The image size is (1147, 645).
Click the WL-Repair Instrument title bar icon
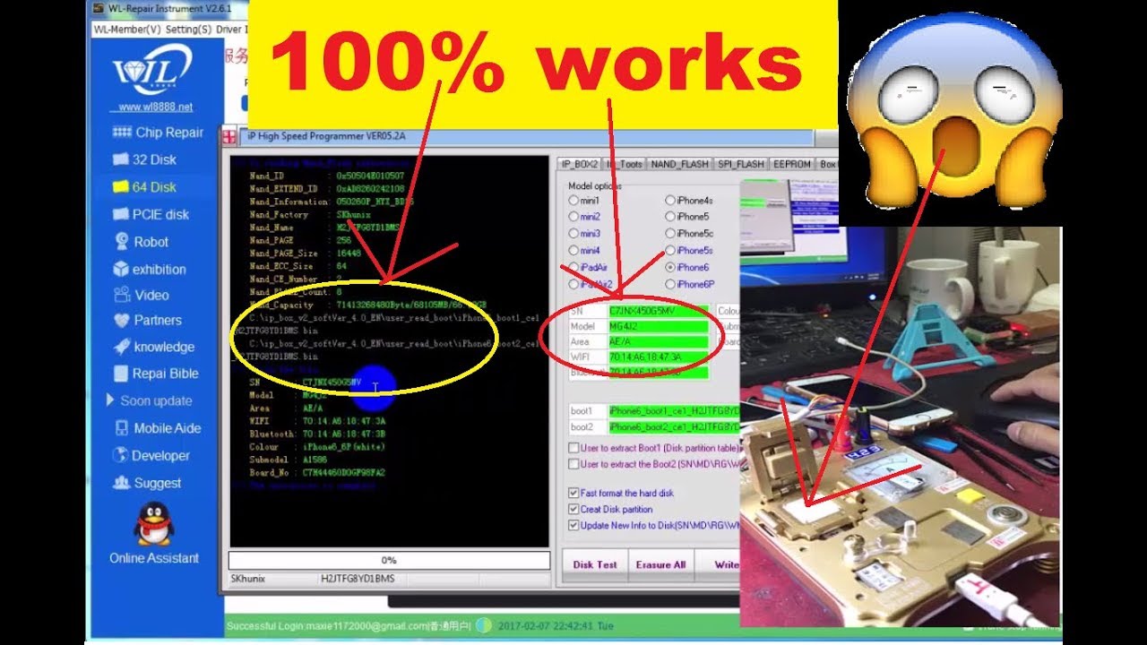99,8
